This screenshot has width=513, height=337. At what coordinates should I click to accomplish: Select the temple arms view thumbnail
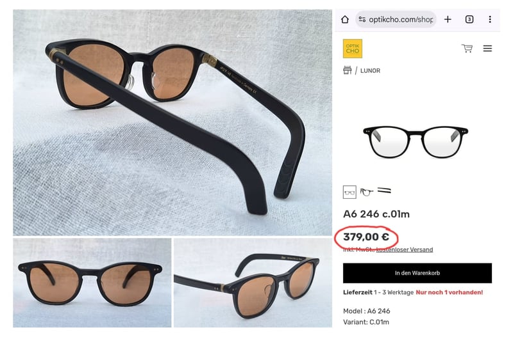384,191
